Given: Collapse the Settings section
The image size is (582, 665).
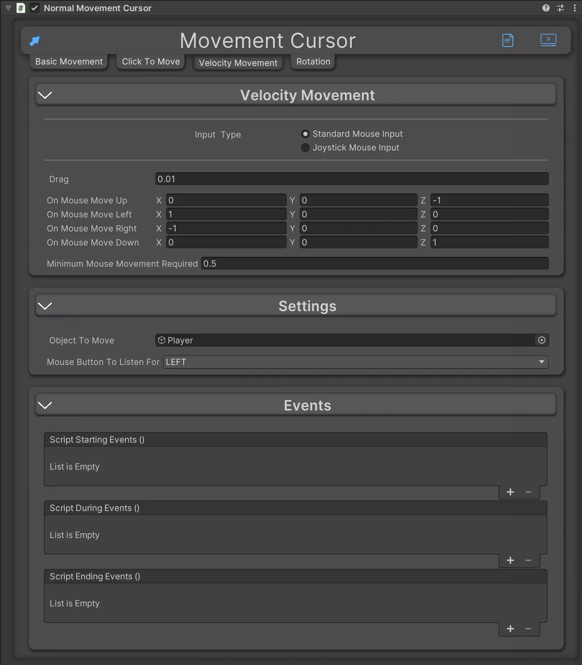Looking at the screenshot, I should 45,306.
